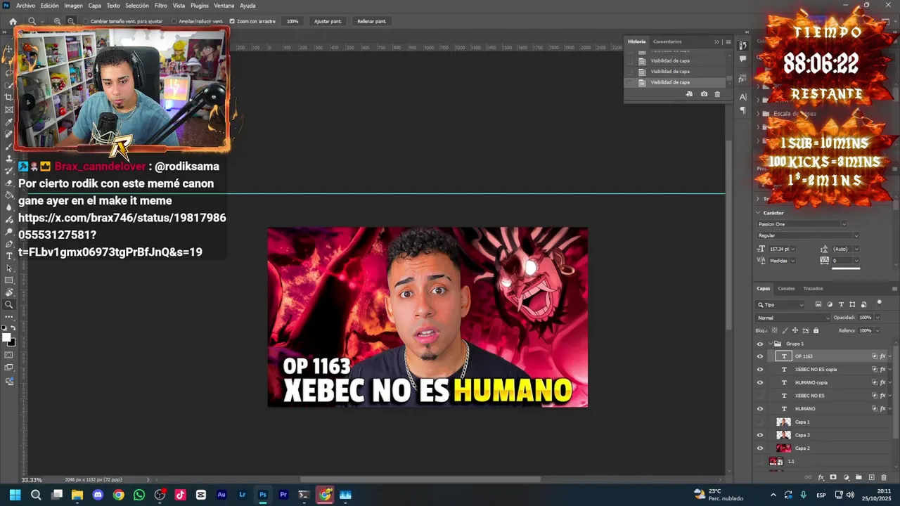Select the Pen tool in the toolbar

tap(9, 244)
